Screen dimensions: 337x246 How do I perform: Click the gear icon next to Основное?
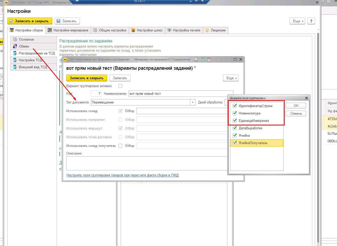15,40
